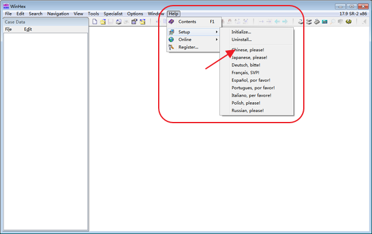
Task: Choose Deutsch, bitte! from the submenu
Action: [246, 65]
